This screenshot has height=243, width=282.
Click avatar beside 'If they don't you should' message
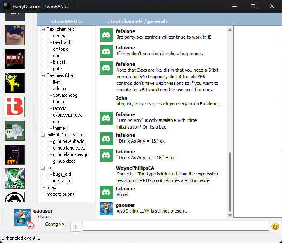point(106,51)
